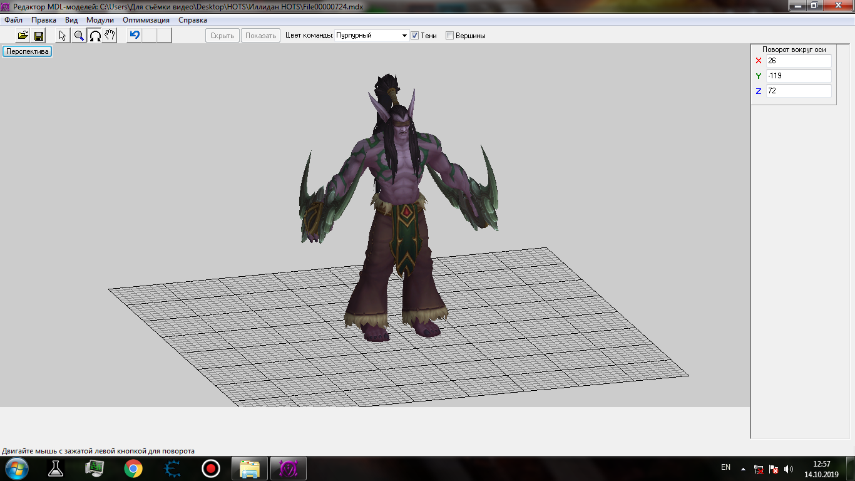The width and height of the screenshot is (855, 481).
Task: Select the magnifier zoom tool
Action: (79, 36)
